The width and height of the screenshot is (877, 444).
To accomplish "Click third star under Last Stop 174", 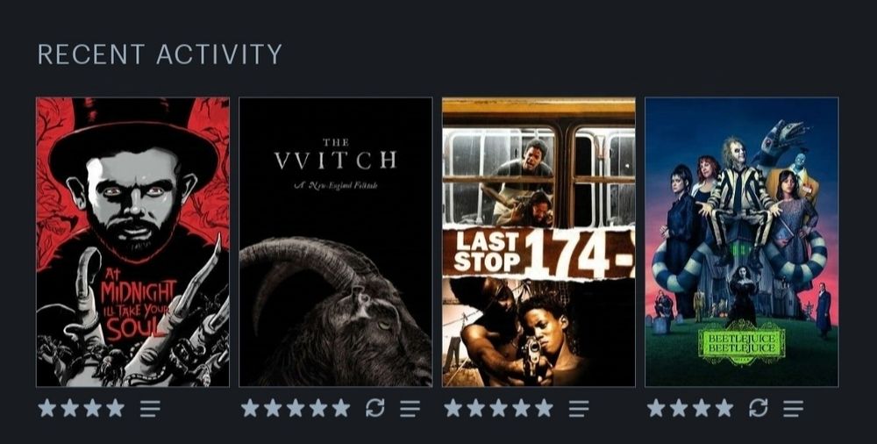I will point(498,408).
